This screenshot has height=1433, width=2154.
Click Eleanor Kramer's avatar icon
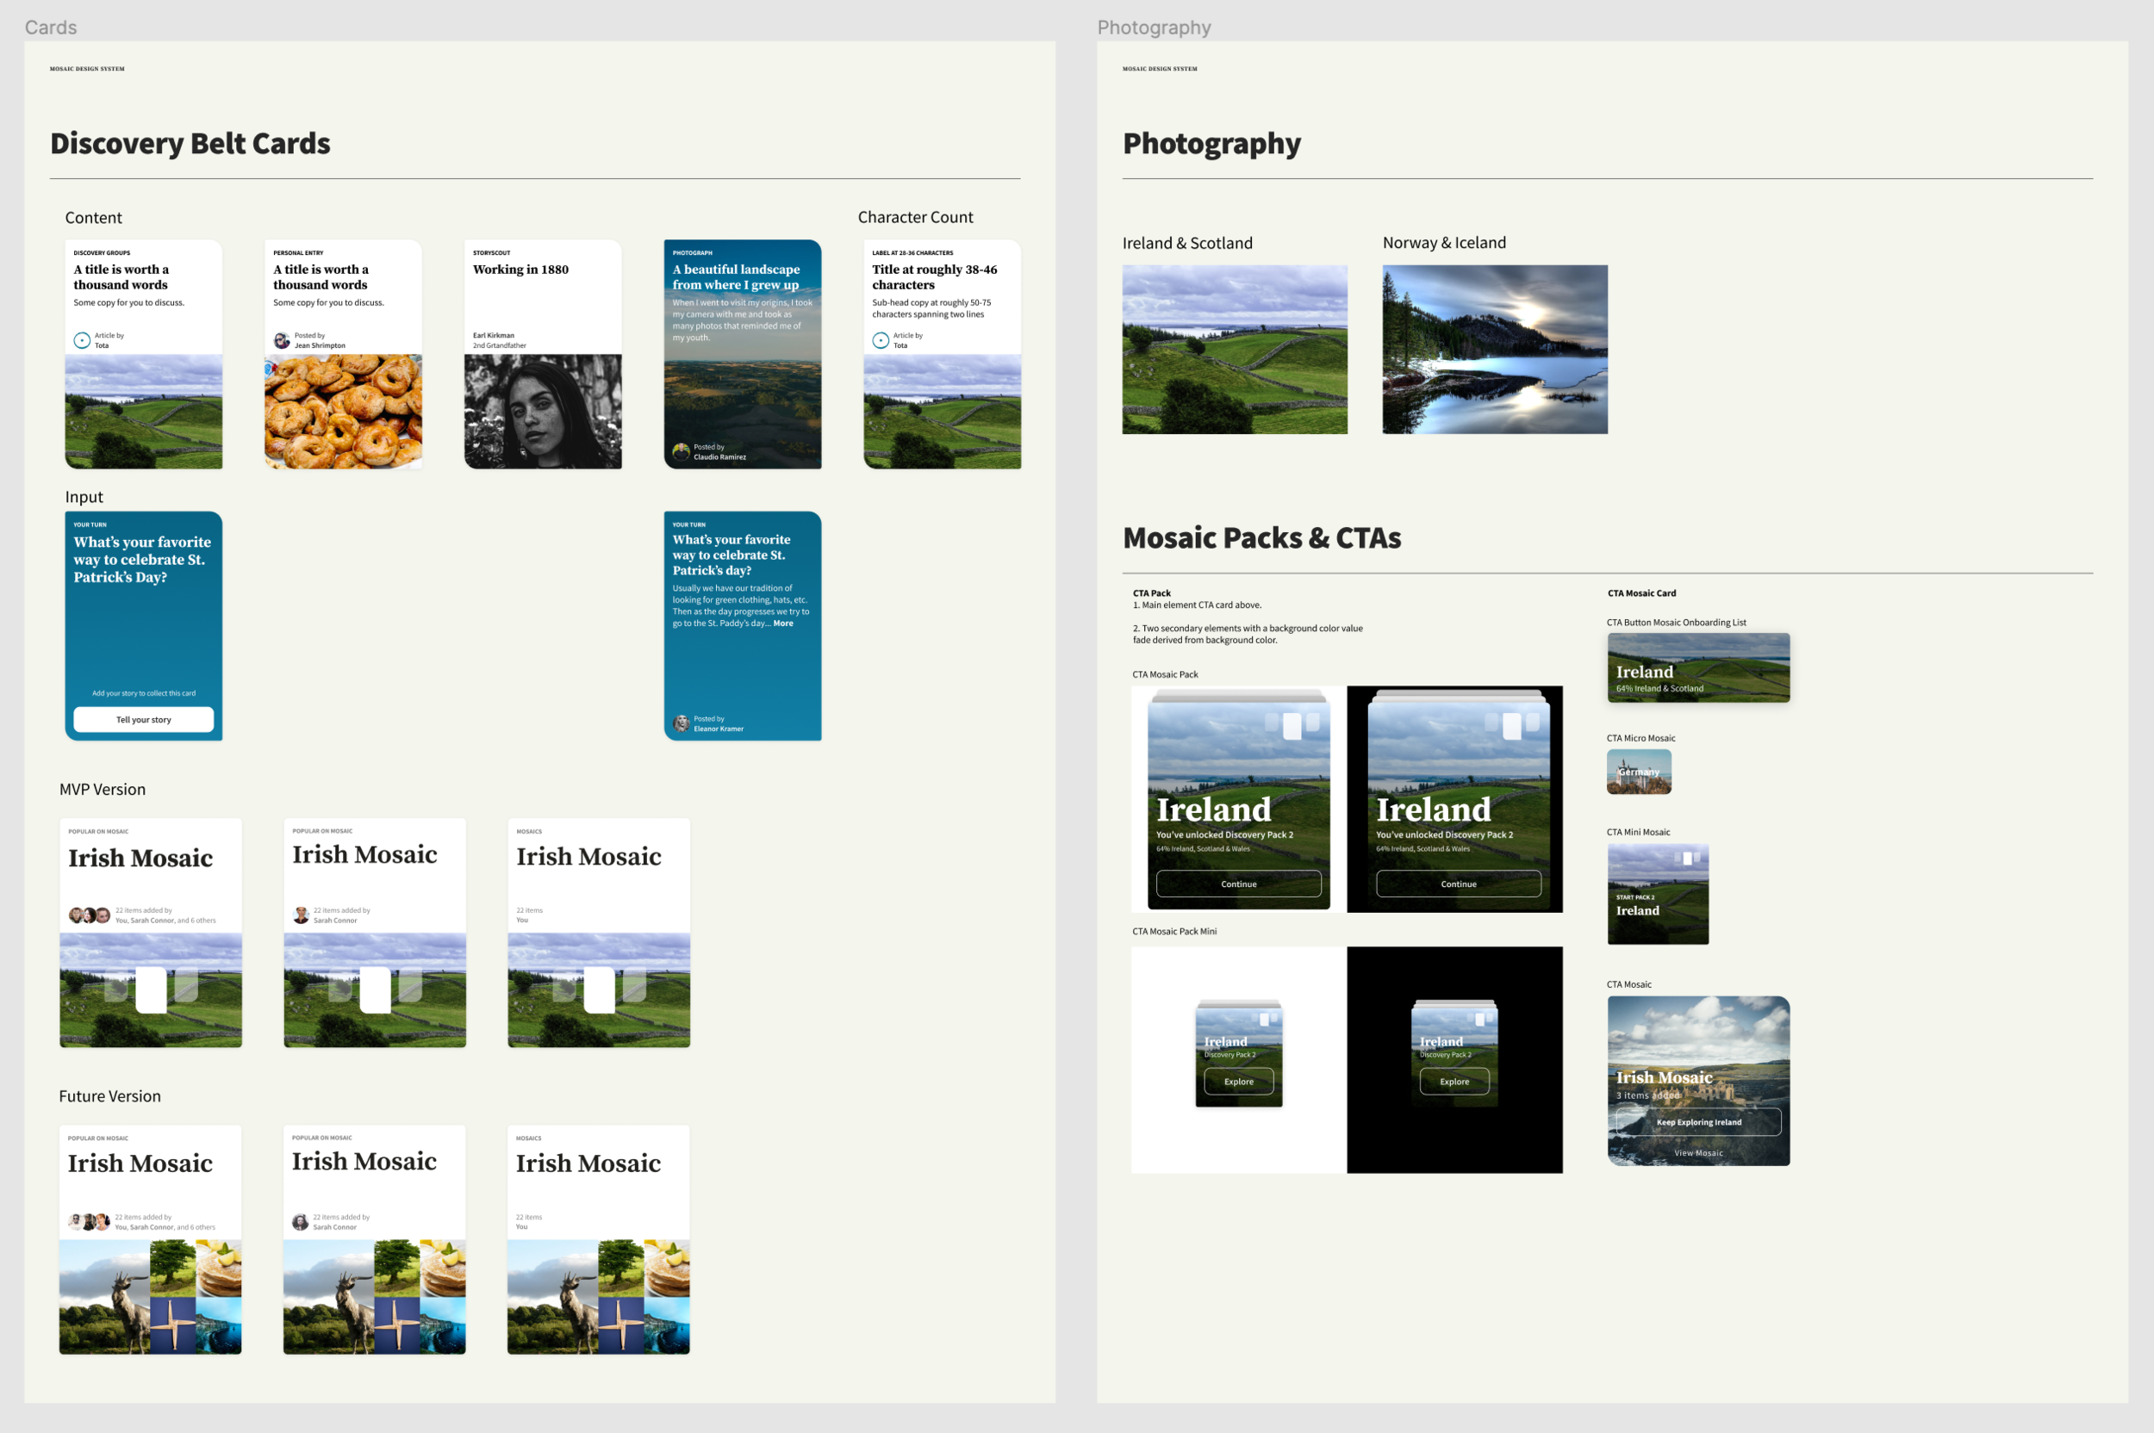tap(682, 723)
